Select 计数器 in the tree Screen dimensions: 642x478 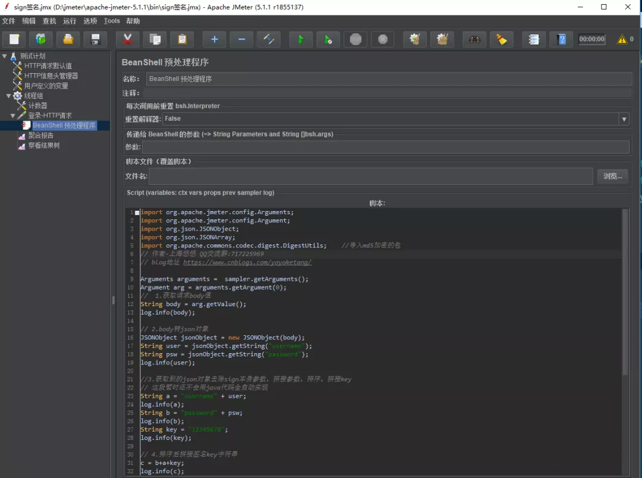[x=37, y=106]
